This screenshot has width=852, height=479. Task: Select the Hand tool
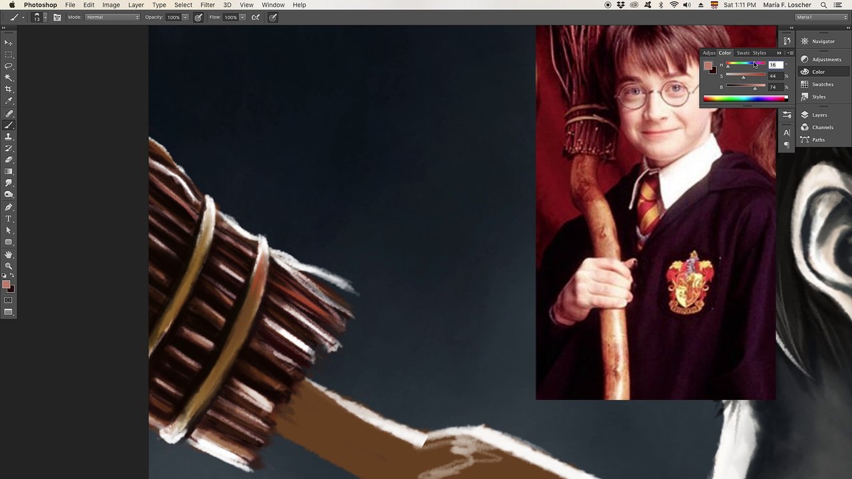point(9,255)
